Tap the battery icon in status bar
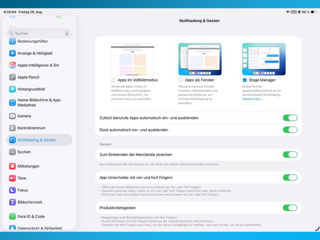The height and width of the screenshot is (240, 320). (314, 12)
